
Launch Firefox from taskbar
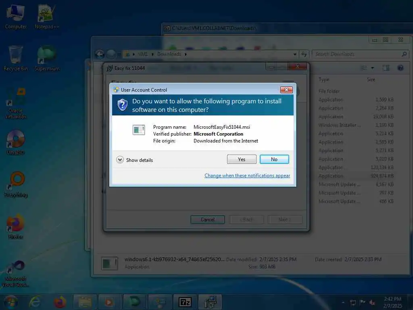60,302
